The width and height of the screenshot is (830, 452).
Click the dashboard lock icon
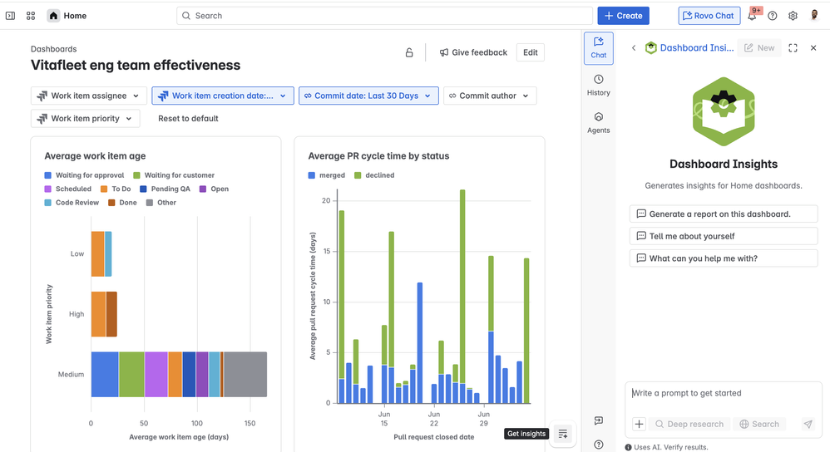tap(409, 52)
